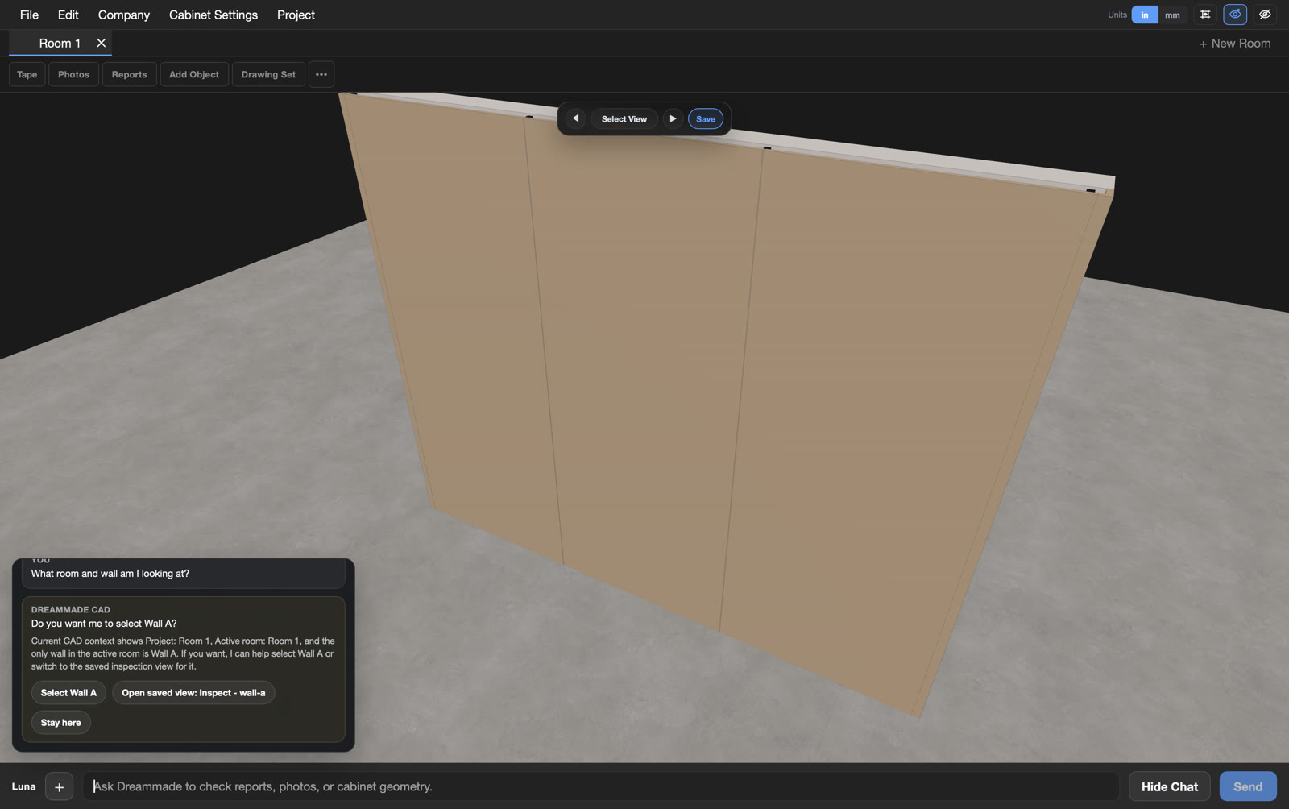Switch units to millimeters
The image size is (1289, 809).
click(1172, 15)
